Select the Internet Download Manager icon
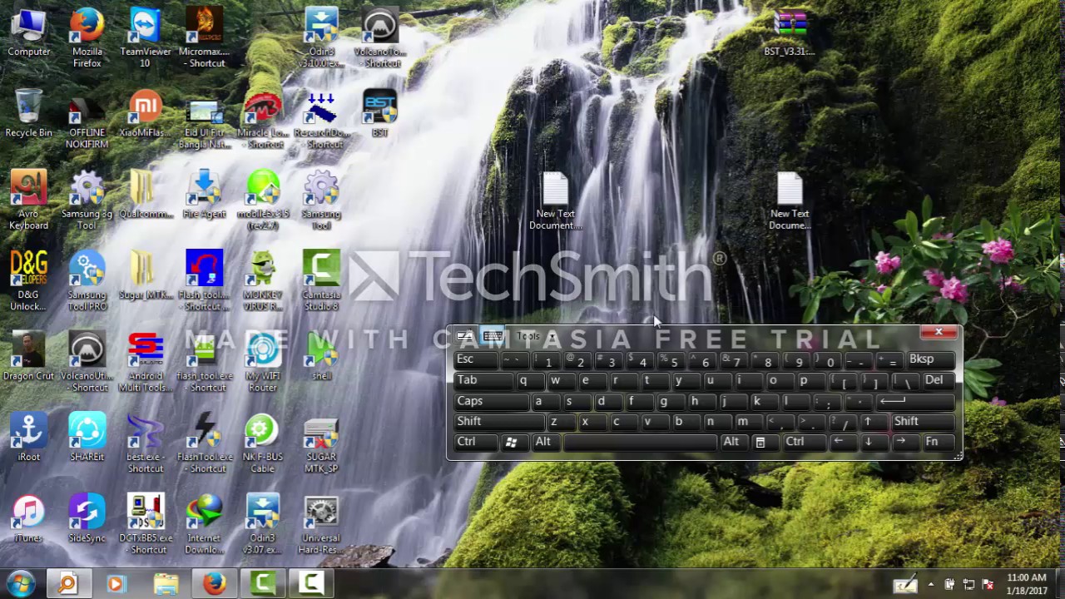This screenshot has width=1065, height=599. point(204,525)
